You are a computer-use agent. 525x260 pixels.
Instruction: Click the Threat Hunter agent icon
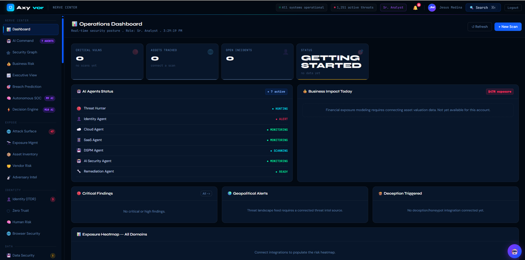[79, 109]
